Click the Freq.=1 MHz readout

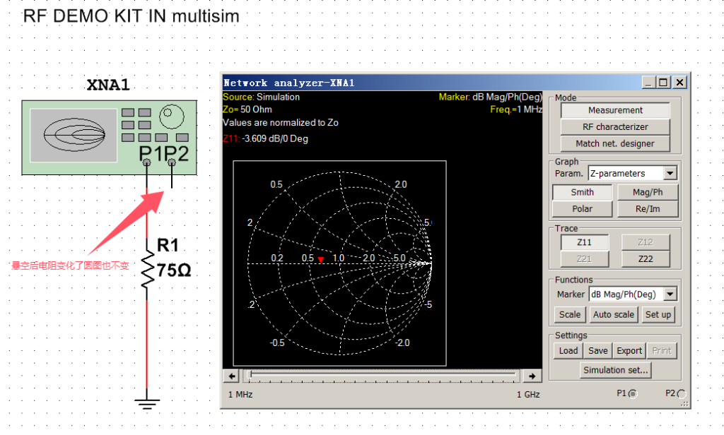coord(515,109)
